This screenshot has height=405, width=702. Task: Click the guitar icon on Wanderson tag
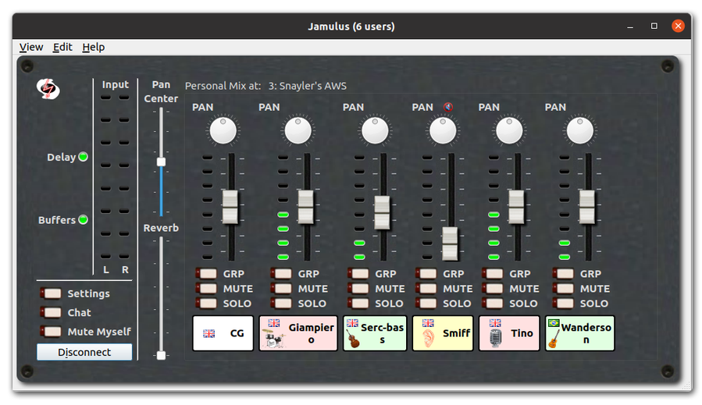[x=554, y=339]
